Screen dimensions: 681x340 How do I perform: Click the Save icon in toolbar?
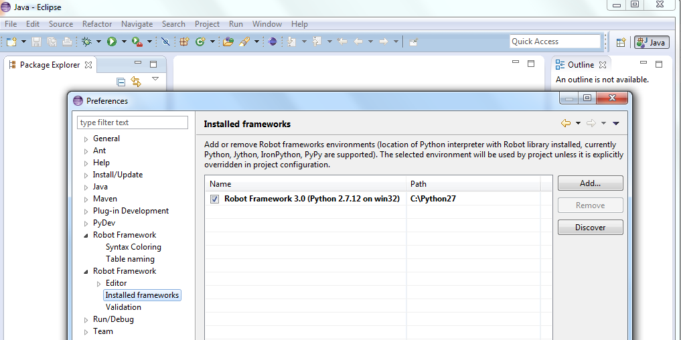36,41
